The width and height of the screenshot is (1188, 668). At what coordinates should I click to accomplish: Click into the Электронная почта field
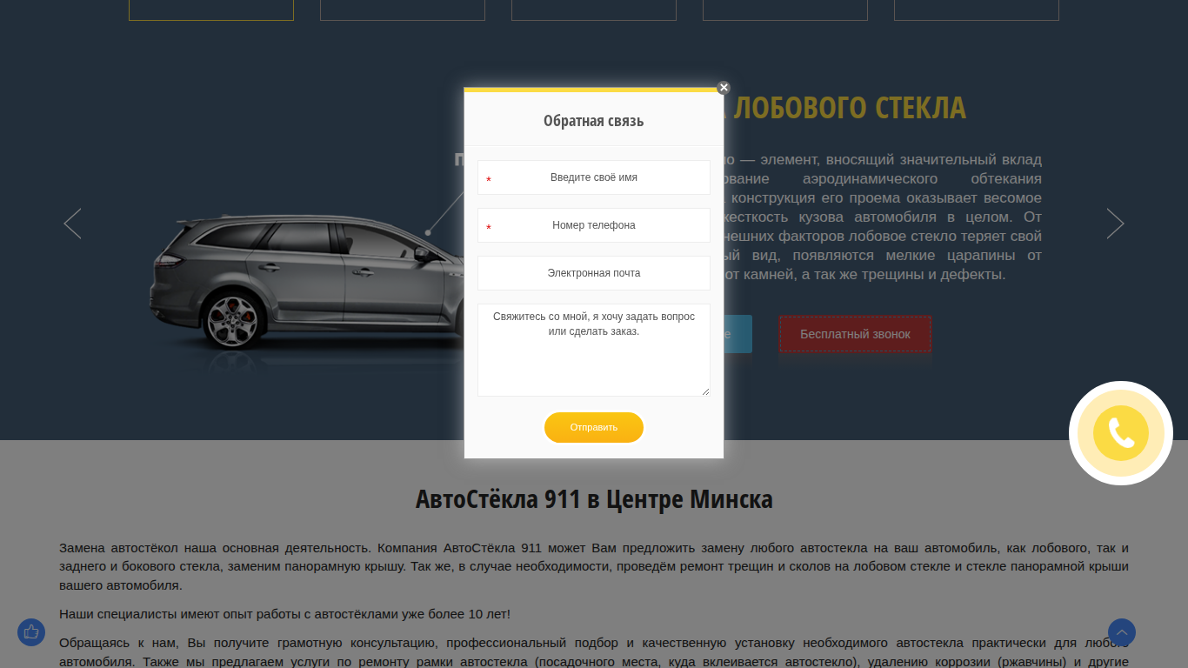(594, 273)
